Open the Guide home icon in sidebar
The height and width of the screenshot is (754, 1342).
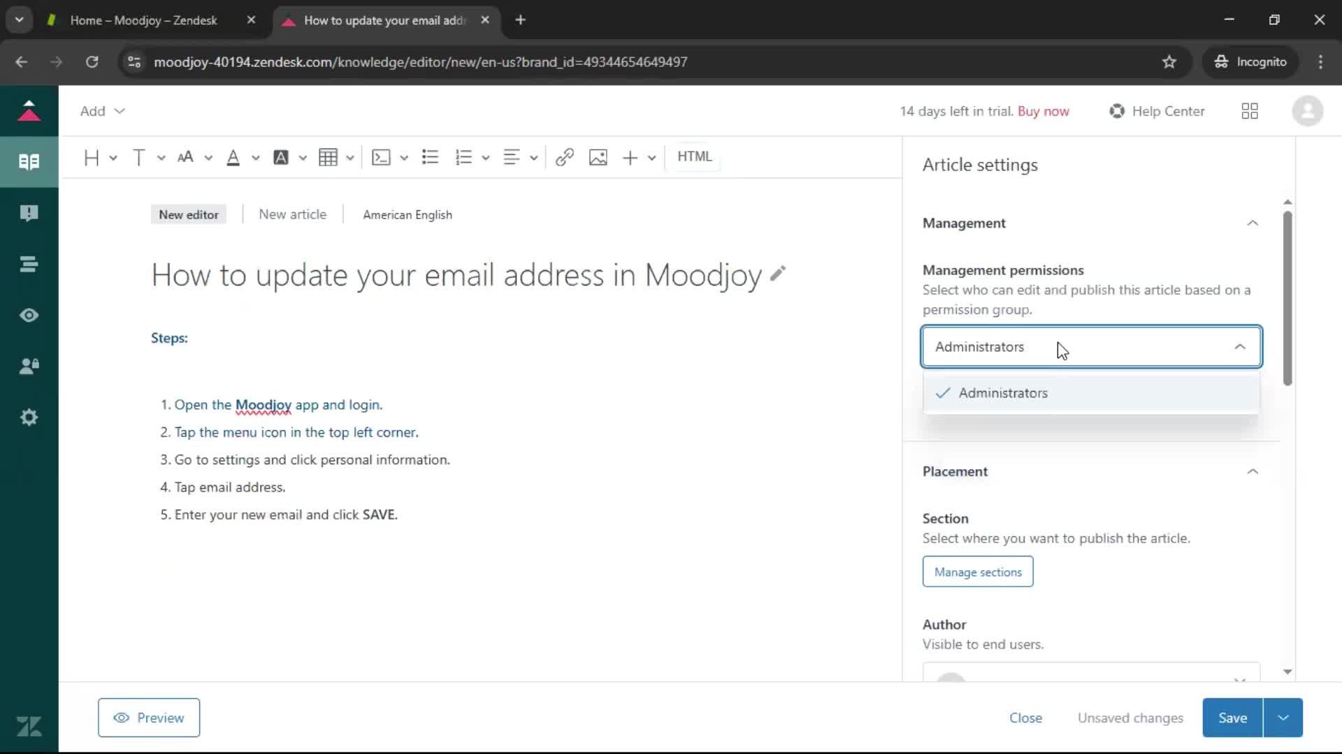coord(29,111)
